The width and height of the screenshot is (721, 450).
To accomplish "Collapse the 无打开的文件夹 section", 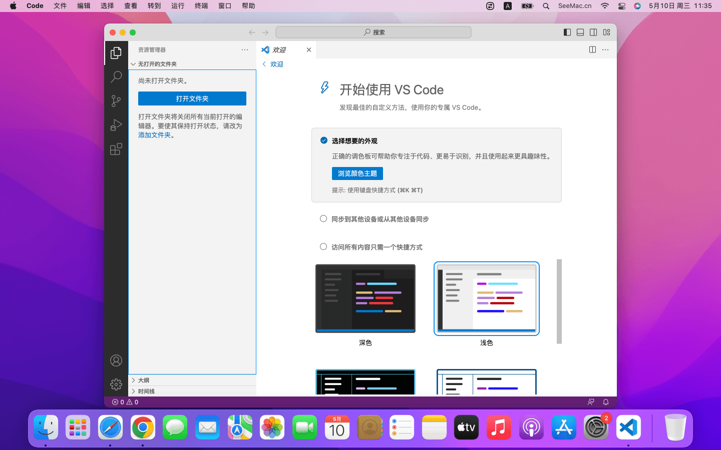I will [x=192, y=64].
